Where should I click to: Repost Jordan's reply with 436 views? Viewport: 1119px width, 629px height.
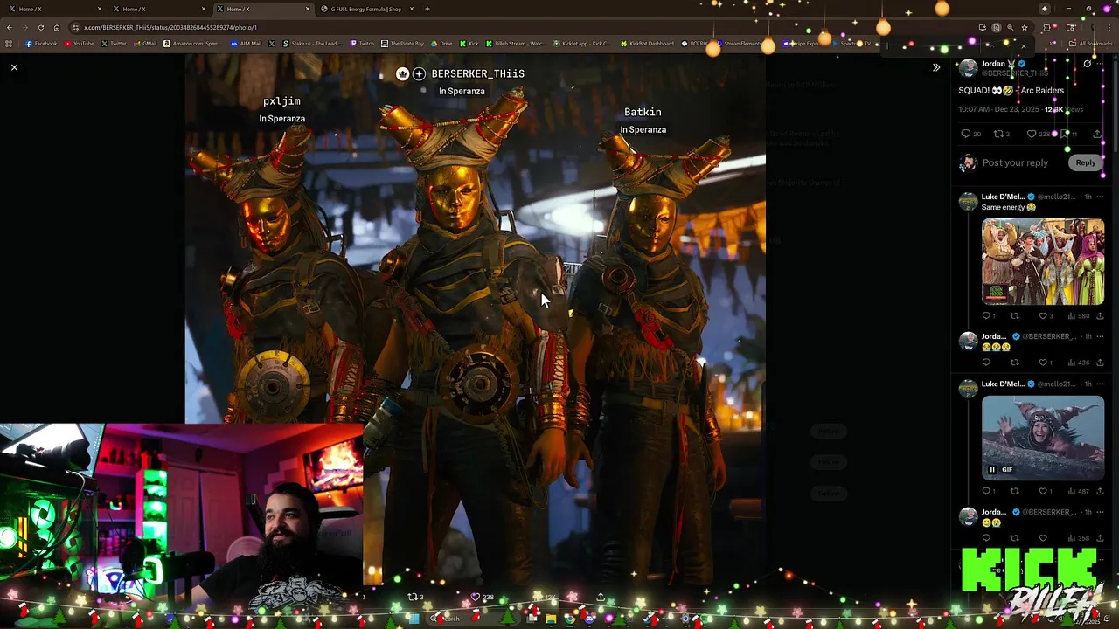click(1015, 363)
